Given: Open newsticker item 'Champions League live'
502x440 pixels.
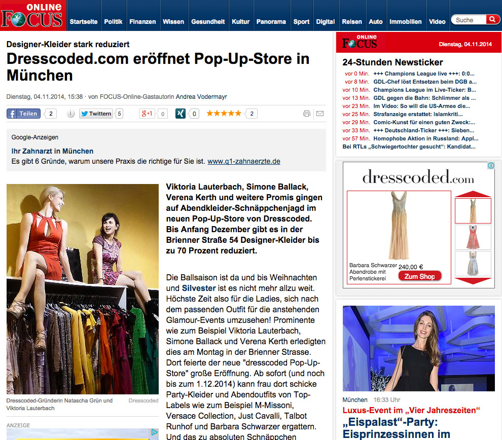Looking at the screenshot, I should 424,74.
